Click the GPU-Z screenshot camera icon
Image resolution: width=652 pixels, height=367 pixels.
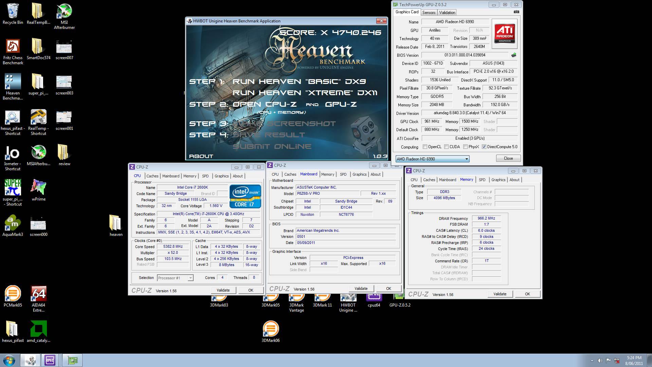click(516, 12)
